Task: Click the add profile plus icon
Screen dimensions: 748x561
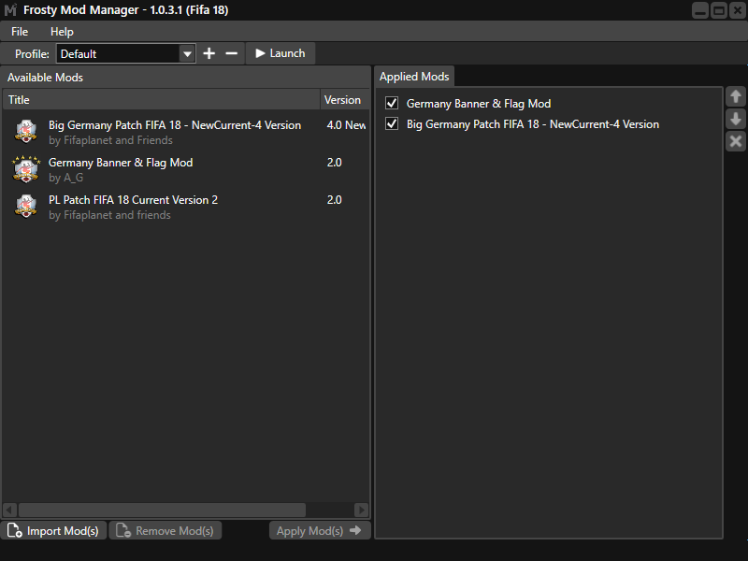Action: pos(209,53)
